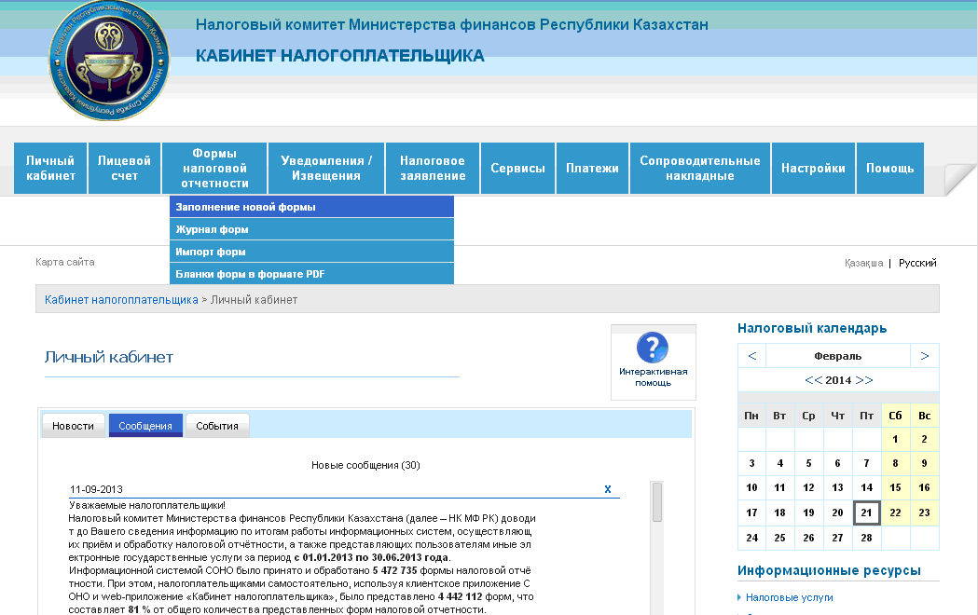Click the Interactive help question mark icon
The height and width of the screenshot is (615, 978).
pos(653,348)
